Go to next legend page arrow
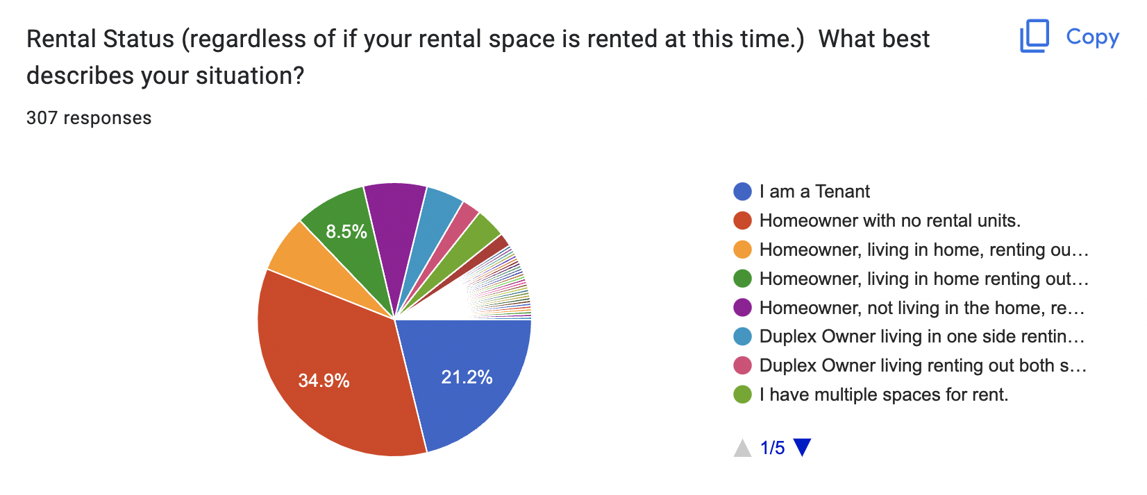Viewport: 1147px width, 495px height. click(x=802, y=447)
